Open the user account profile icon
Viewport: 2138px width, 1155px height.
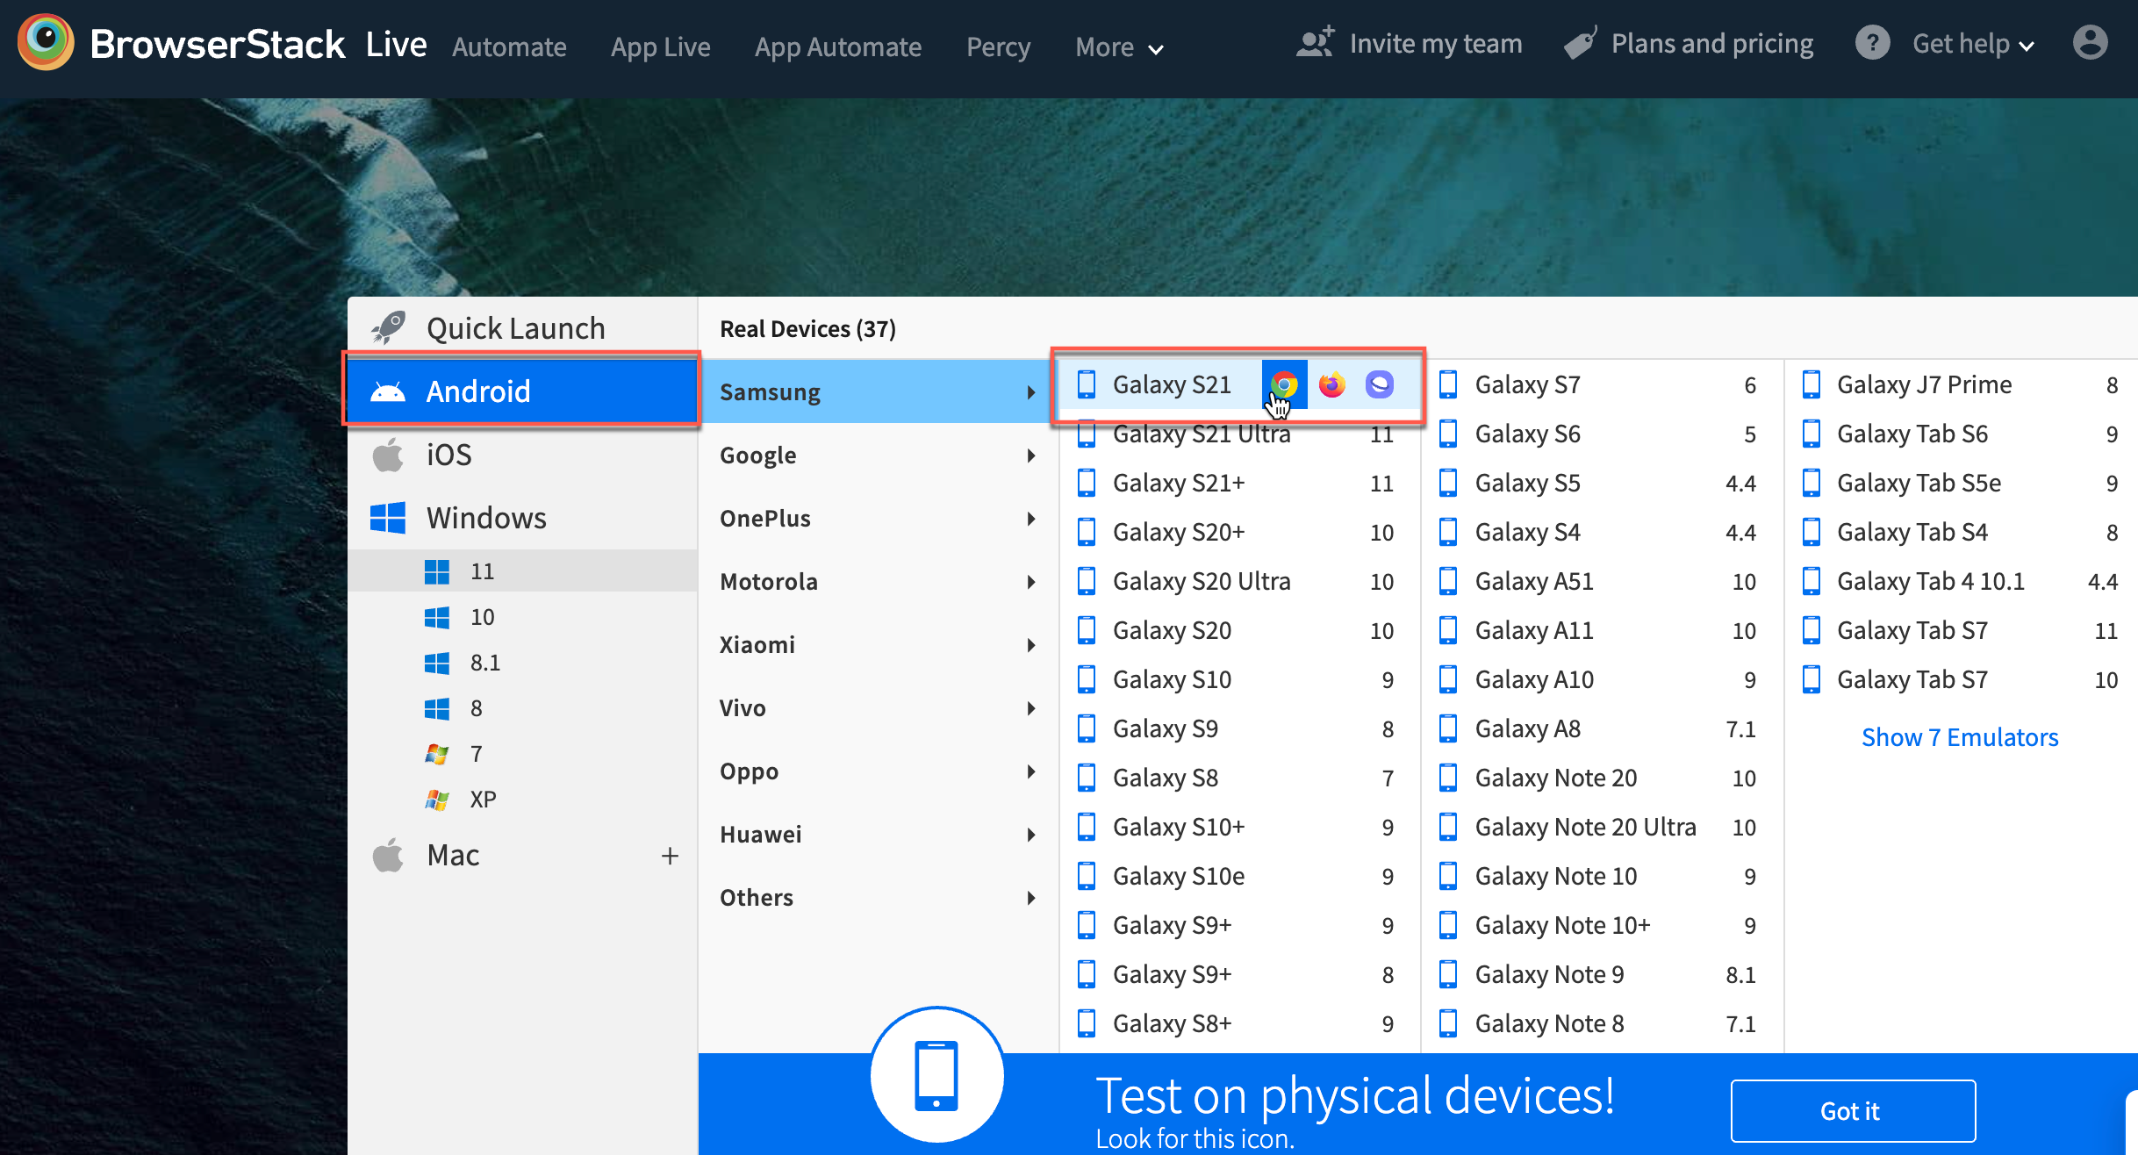pos(2091,43)
